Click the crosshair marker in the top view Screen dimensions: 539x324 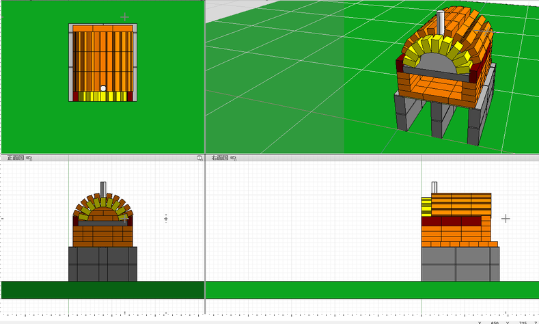click(x=124, y=16)
